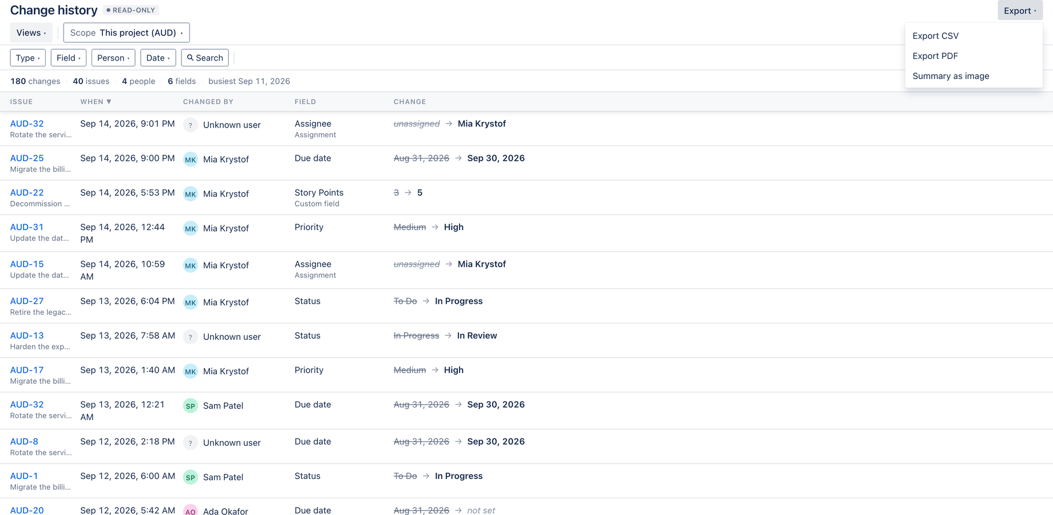Click the 'busiest Sep 11, 2026' summary text
Screen dimensions: 1053x515
pos(249,81)
